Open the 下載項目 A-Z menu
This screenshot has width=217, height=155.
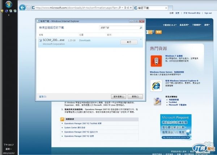(x=170, y=25)
